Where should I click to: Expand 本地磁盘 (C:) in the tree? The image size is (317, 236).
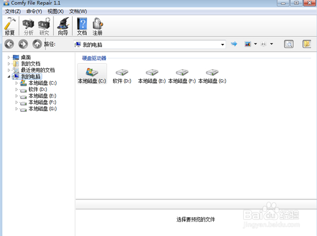tap(17, 83)
